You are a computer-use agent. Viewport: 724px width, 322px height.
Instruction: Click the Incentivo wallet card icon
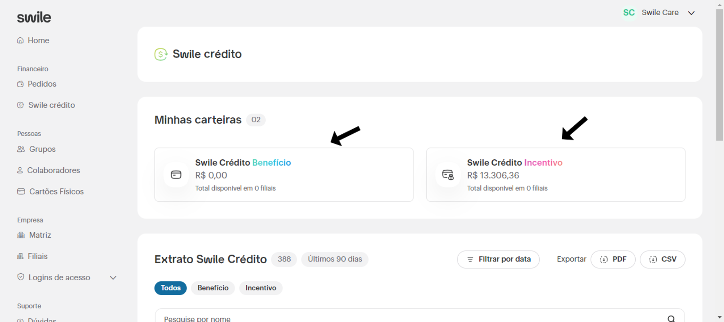click(448, 175)
